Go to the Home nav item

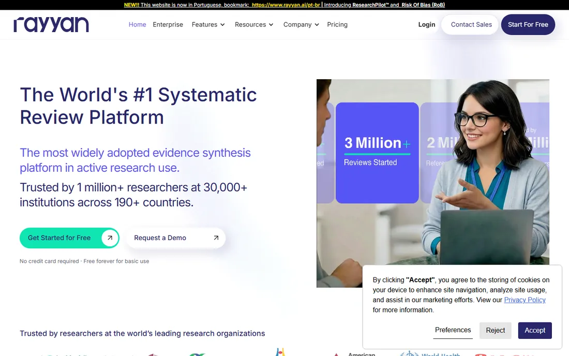[137, 25]
